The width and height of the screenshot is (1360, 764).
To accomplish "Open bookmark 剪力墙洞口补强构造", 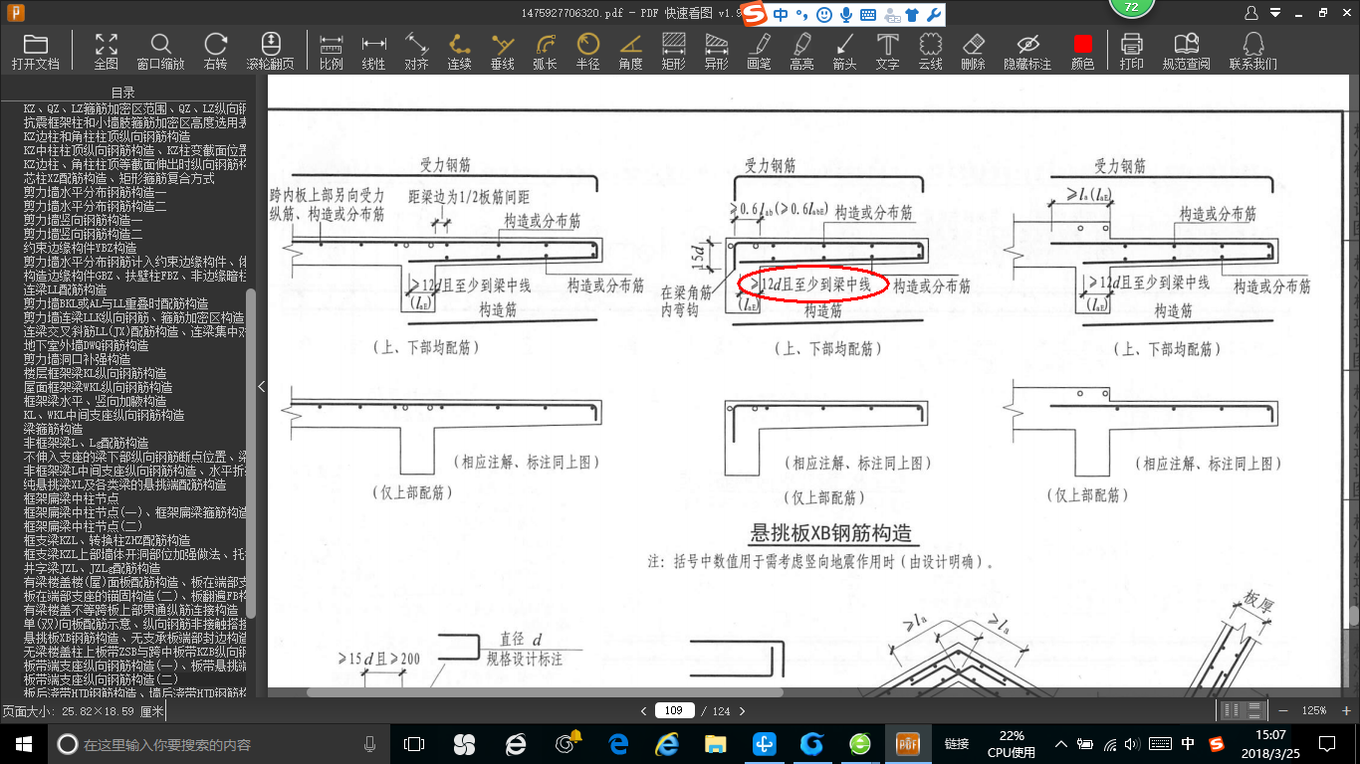I will 78,359.
